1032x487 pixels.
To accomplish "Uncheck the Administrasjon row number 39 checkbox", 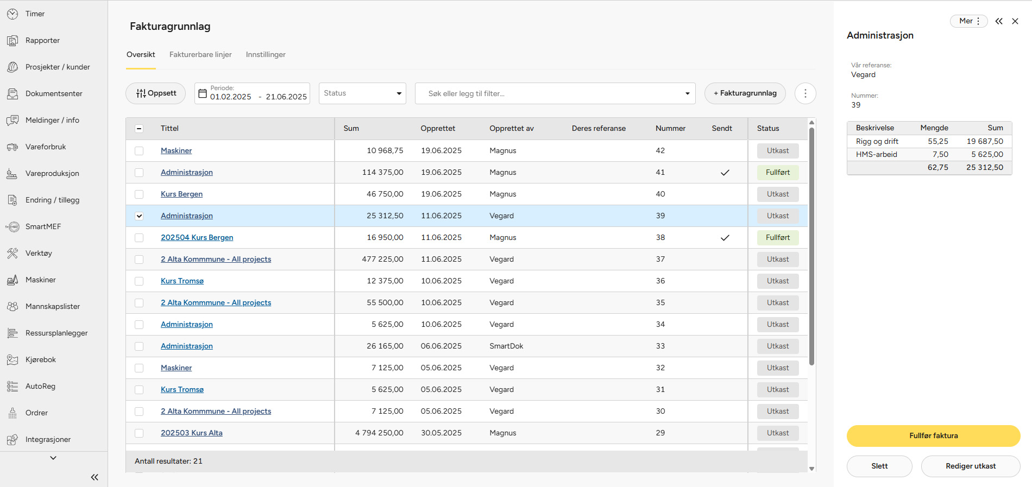I will tap(139, 216).
